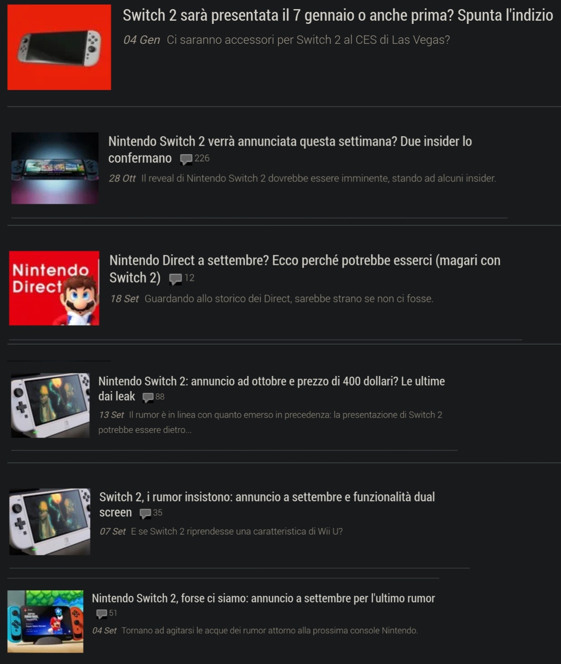This screenshot has width=561, height=664.
Task: Click white Switch thumbnail of 07 Set article
Action: [x=50, y=522]
